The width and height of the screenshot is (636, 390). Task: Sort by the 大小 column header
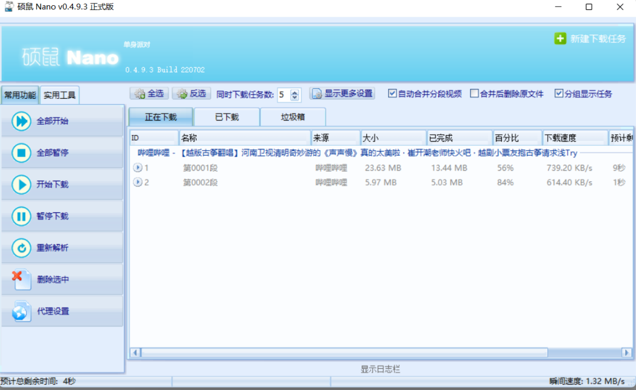click(x=393, y=138)
